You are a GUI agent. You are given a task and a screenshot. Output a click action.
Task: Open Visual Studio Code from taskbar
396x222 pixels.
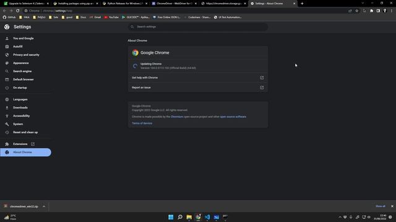[x=207, y=217]
